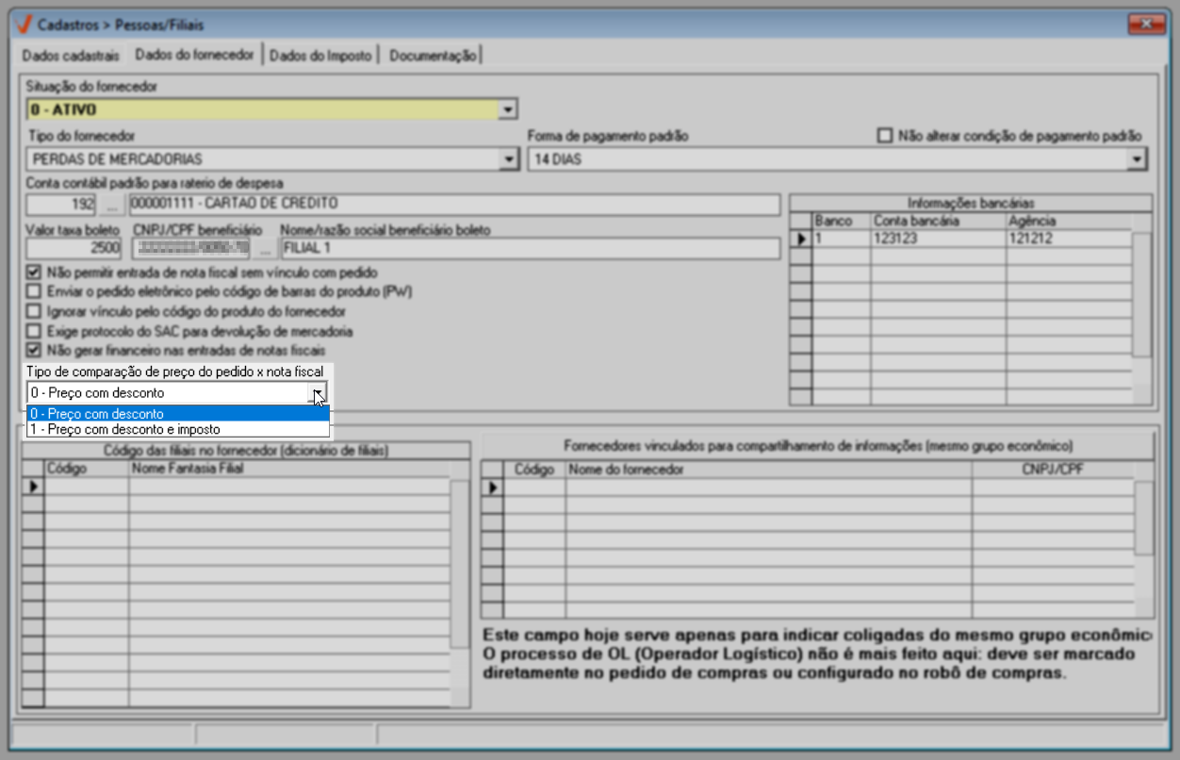Toggle 'Não alterar condição de pagamento padrão' checkbox
Screen dimensions: 1180x760
[x=884, y=136]
